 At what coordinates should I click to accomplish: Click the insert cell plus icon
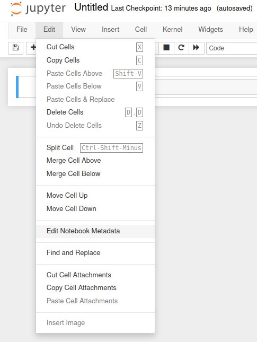[x=32, y=47]
